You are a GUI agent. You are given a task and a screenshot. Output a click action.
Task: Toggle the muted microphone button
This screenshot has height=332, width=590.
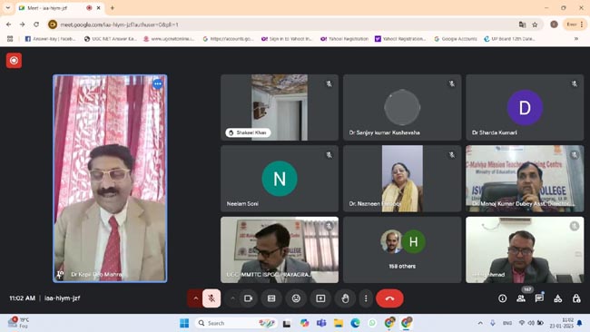[x=211, y=298]
